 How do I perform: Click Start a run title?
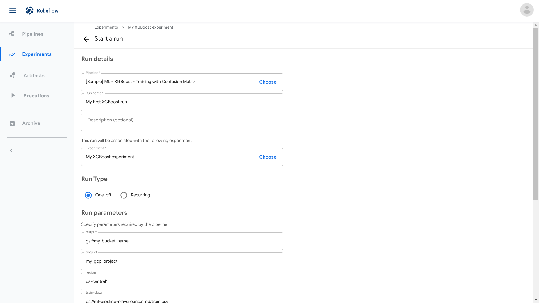click(x=109, y=39)
